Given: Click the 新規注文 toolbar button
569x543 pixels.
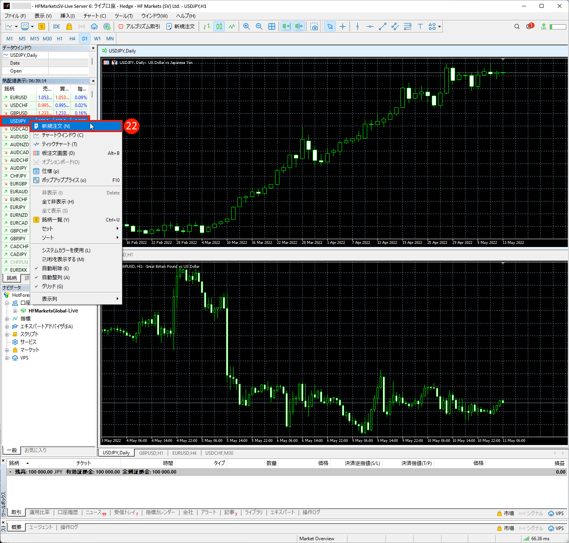Looking at the screenshot, I should click(181, 26).
